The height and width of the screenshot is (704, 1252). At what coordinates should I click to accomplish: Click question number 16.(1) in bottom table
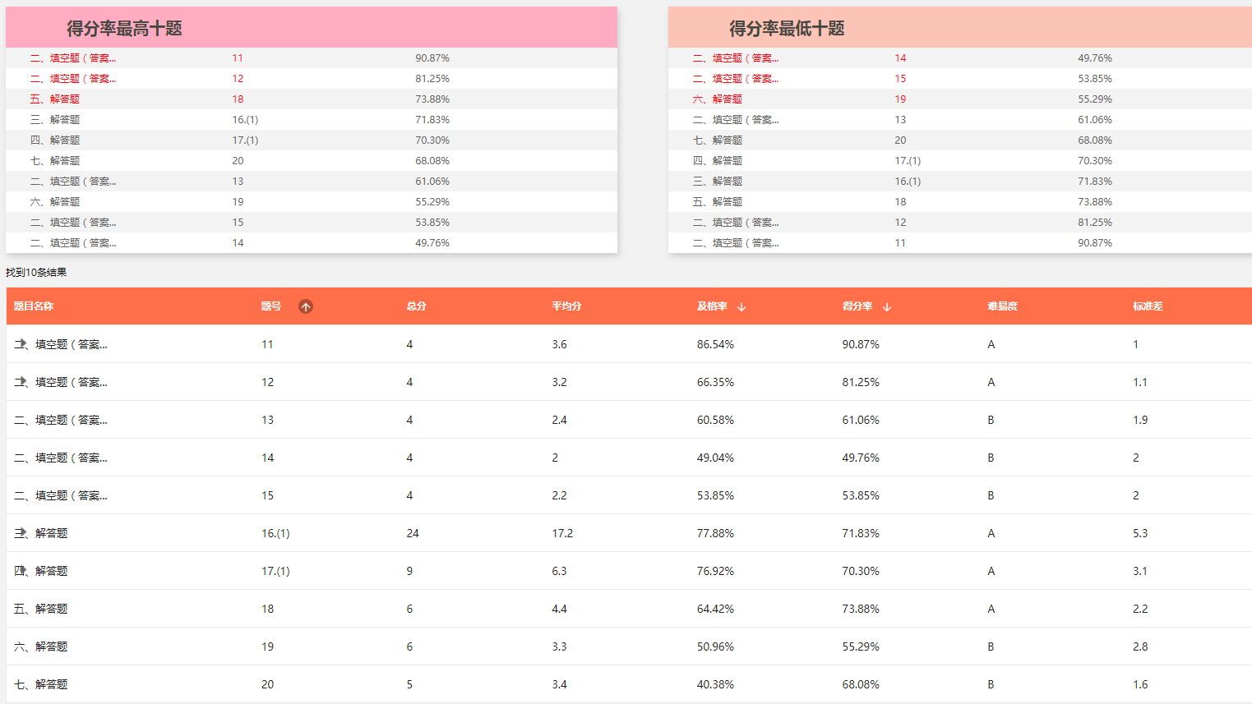[x=275, y=533]
